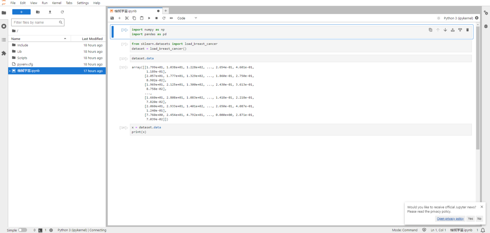The width and height of the screenshot is (490, 233).
Task: Open the Table of Contents sidebar
Action: [x=4, y=40]
